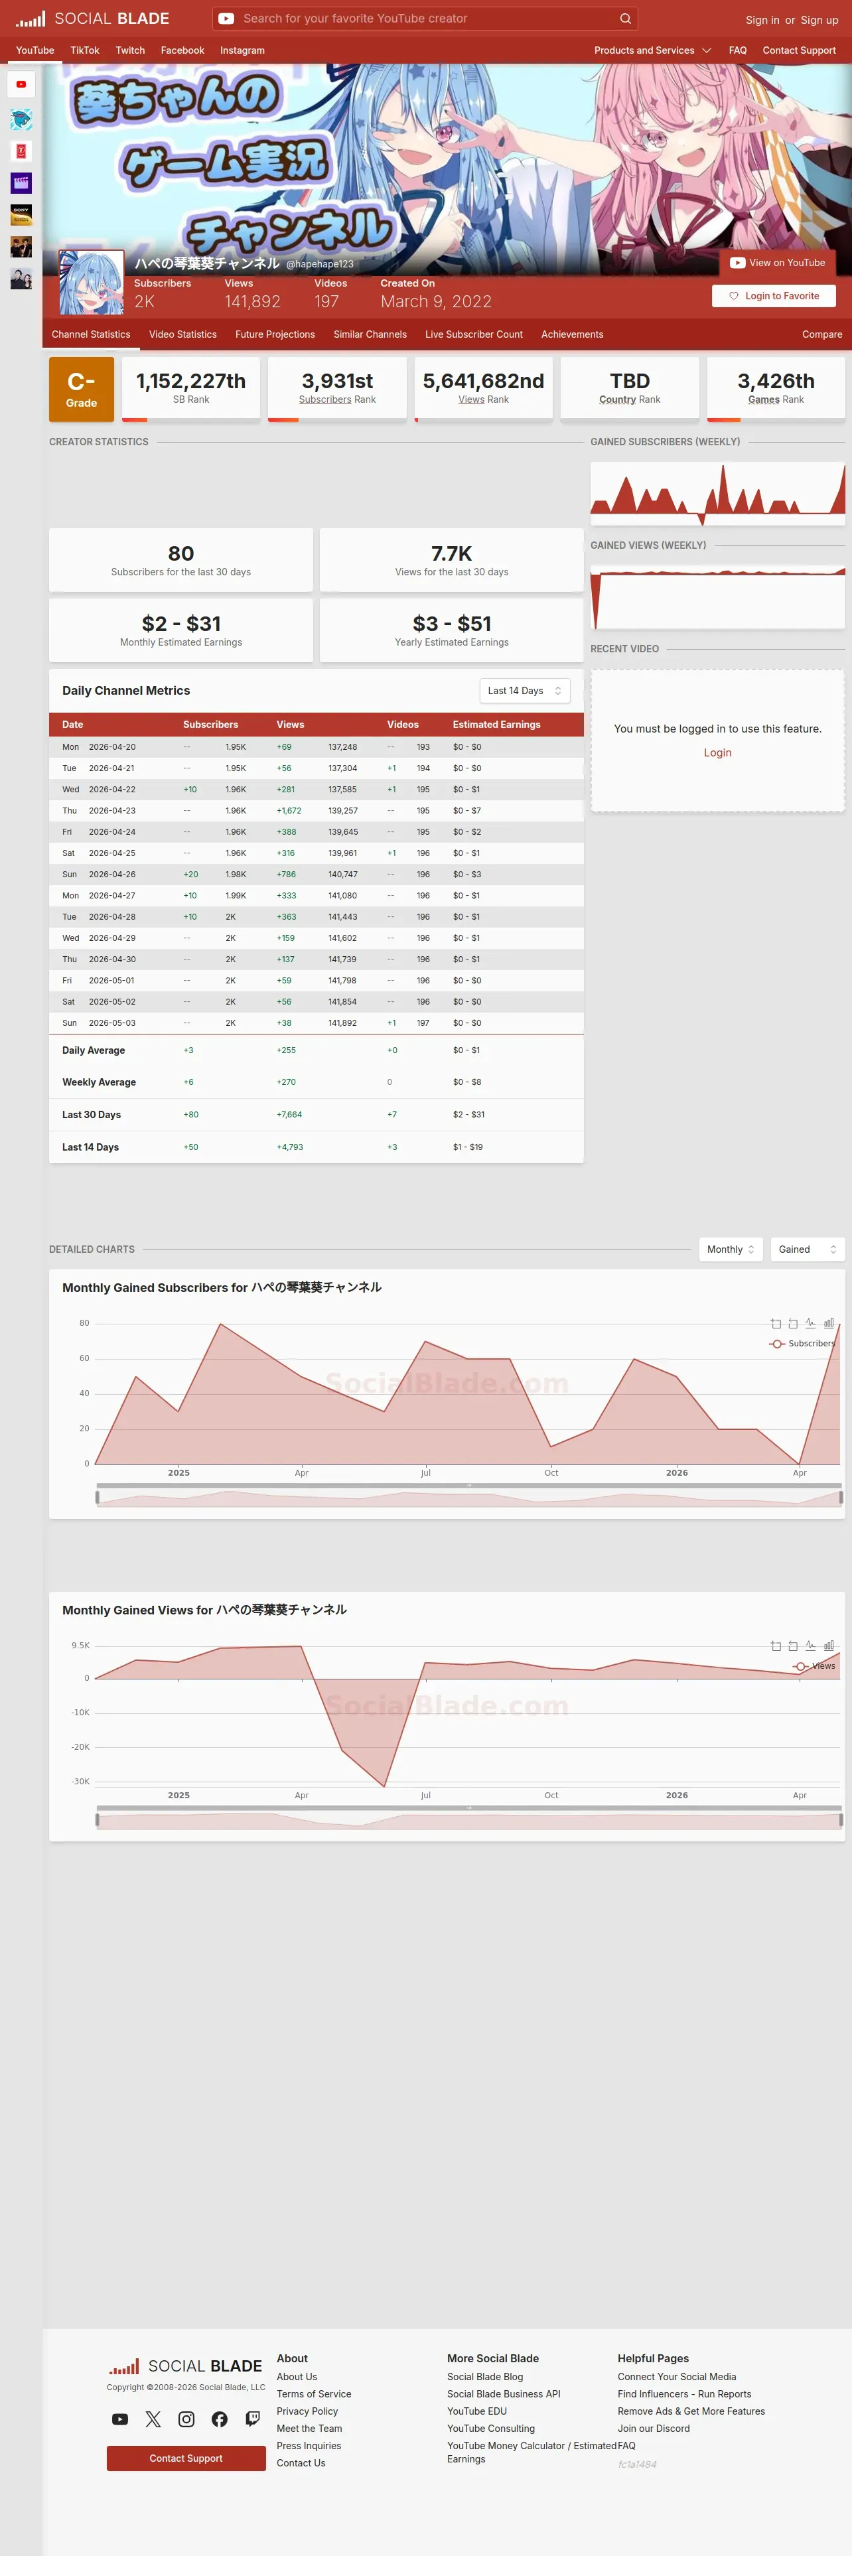Click zoom icon on Gained Subscribers chart
The height and width of the screenshot is (2556, 852).
[776, 1324]
